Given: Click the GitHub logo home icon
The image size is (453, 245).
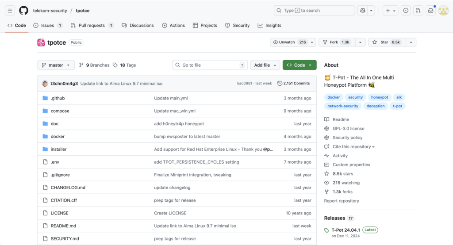Looking at the screenshot, I should coord(23,11).
